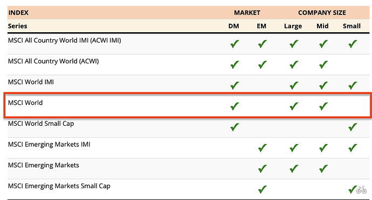The image size is (372, 200).
Task: Click Small checkmark for MSCI World IMI
Action: point(353,85)
